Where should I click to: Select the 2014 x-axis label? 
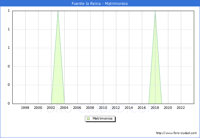129,108
